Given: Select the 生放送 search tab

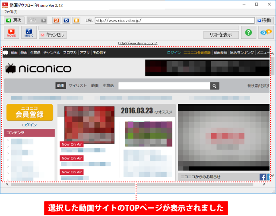Looking at the screenshot, I should (x=108, y=86).
